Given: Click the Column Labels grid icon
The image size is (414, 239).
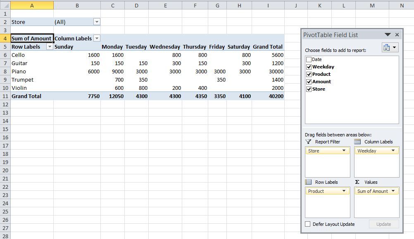Looking at the screenshot, I should (358, 141).
